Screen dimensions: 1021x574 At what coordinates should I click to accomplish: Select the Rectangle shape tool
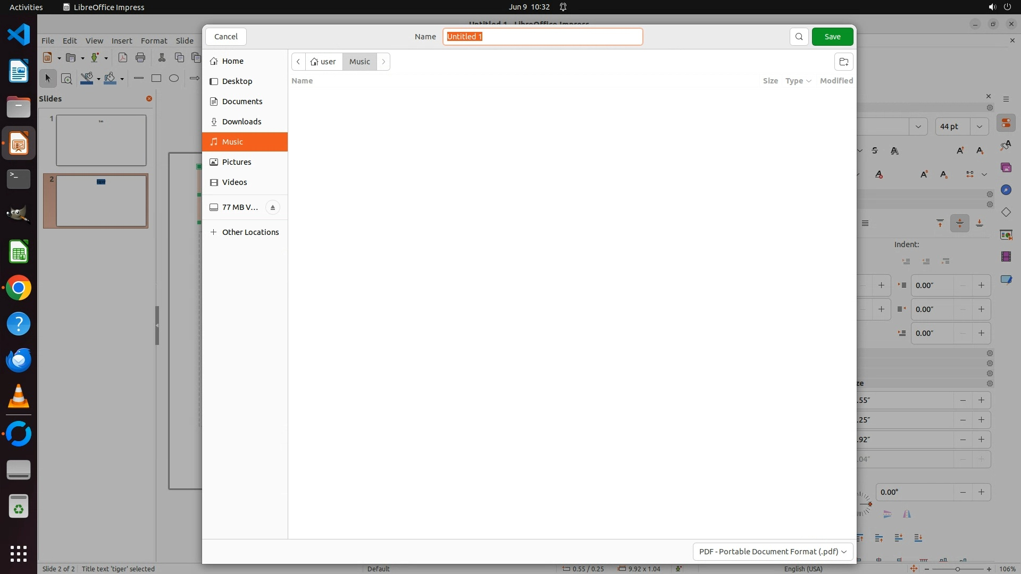[x=156, y=78]
